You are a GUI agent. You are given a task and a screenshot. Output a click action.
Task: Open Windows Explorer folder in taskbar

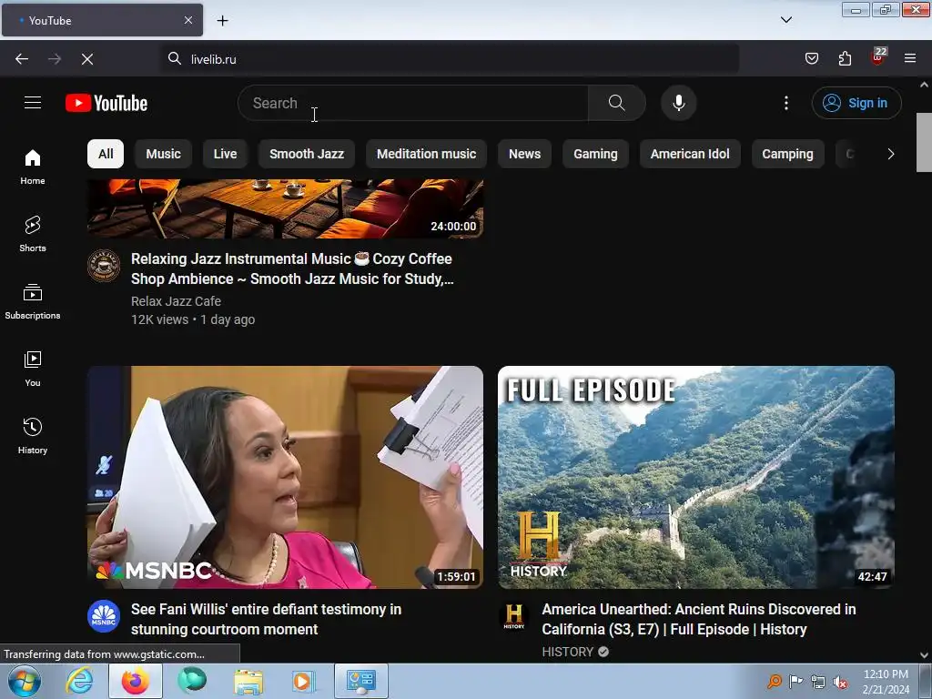click(x=248, y=681)
